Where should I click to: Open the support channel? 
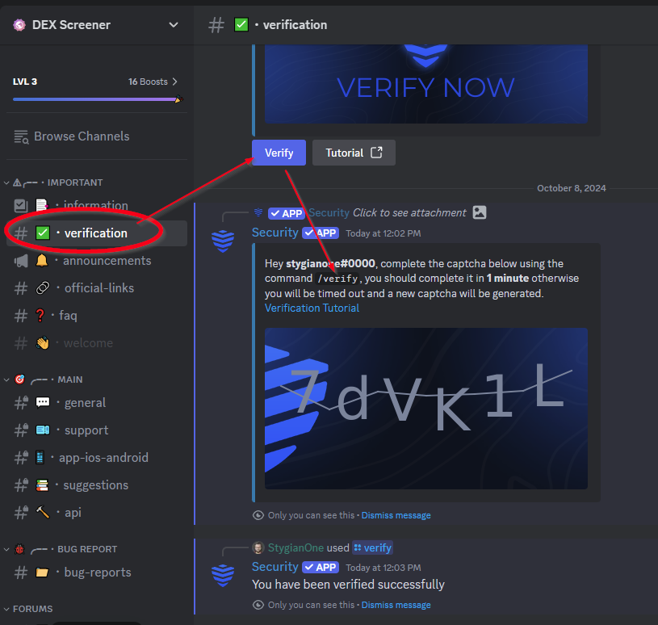point(98,430)
